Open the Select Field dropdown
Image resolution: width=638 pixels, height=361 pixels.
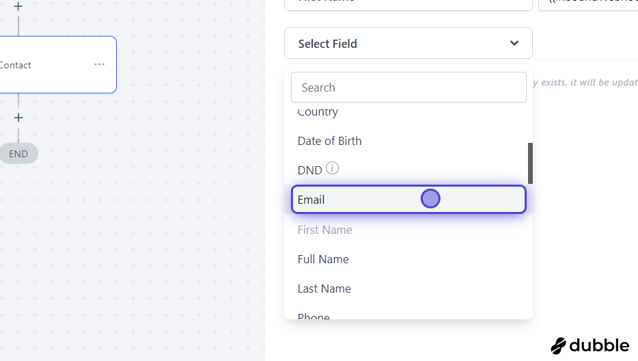[408, 43]
